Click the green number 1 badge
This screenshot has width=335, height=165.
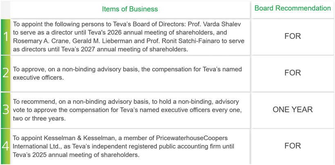[x=5, y=37]
